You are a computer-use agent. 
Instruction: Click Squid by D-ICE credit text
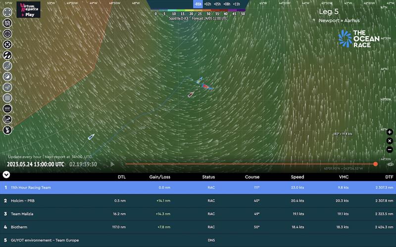(179, 18)
